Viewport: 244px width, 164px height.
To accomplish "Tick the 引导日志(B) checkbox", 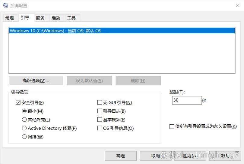I will [x=100, y=111].
